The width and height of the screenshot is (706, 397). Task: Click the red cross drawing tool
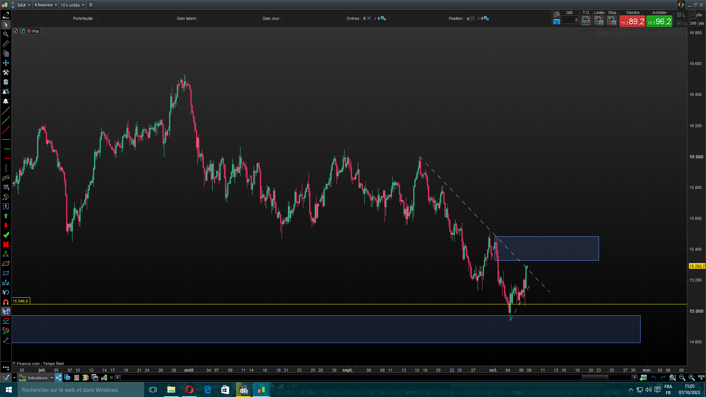6,245
